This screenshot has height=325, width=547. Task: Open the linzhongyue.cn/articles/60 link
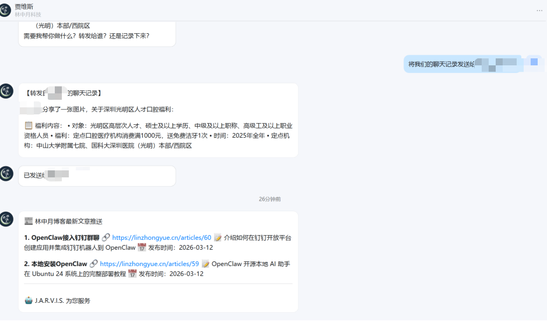point(162,238)
